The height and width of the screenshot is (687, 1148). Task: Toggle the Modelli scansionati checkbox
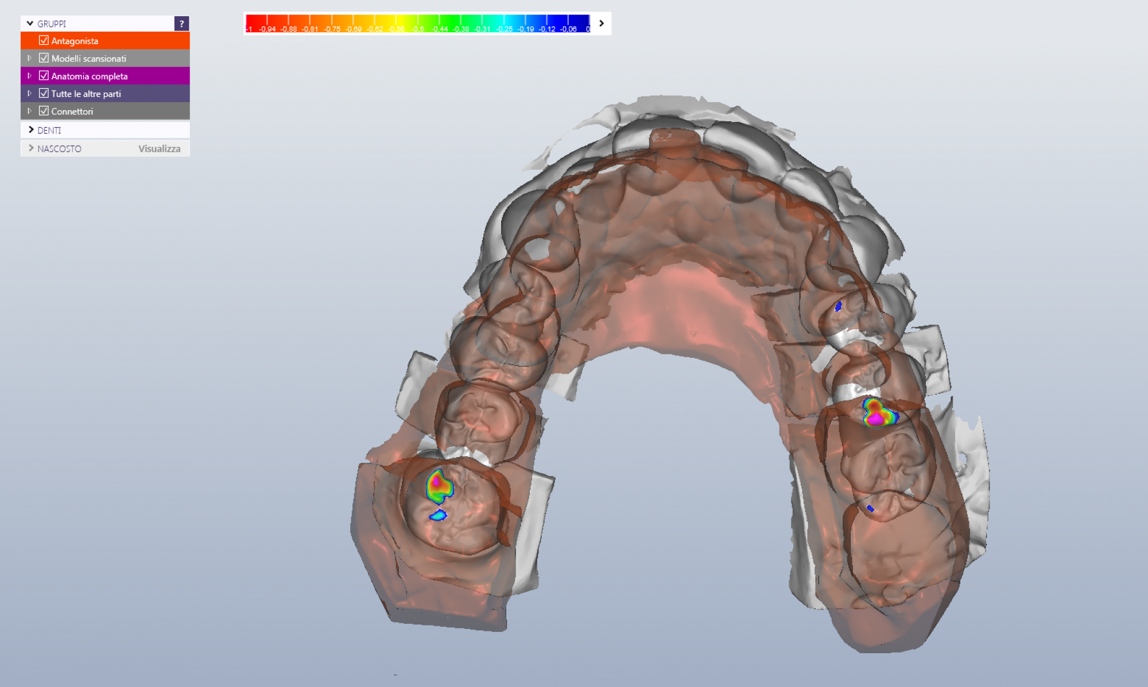click(44, 58)
